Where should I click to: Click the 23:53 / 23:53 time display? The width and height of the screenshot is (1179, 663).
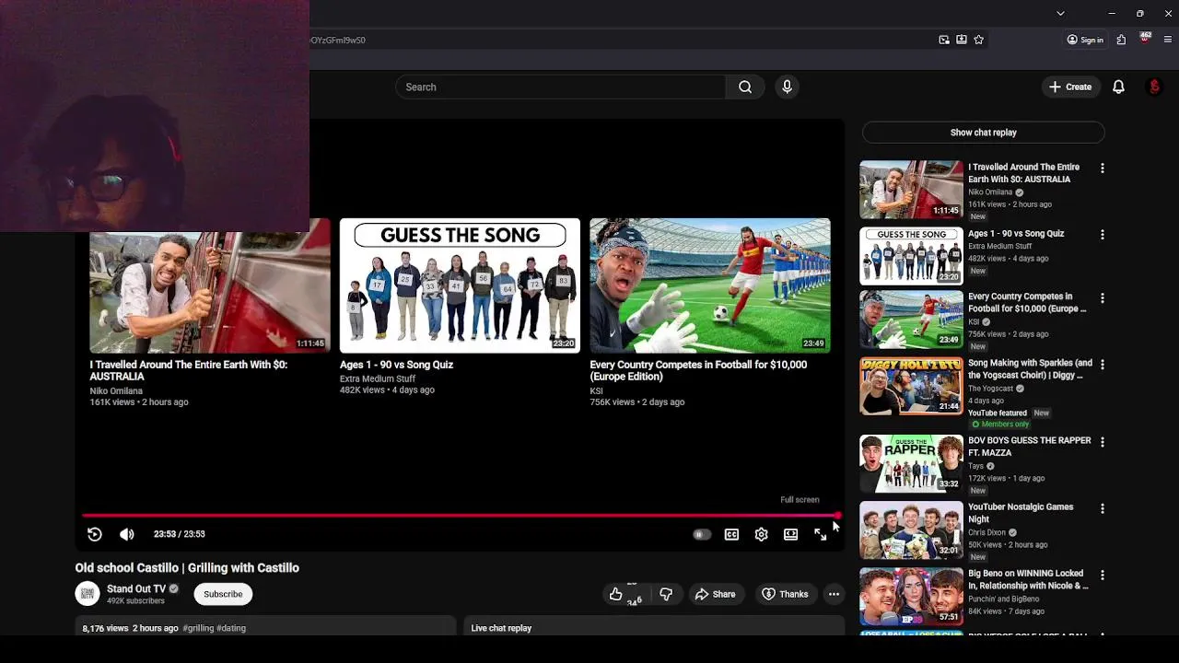(x=180, y=534)
